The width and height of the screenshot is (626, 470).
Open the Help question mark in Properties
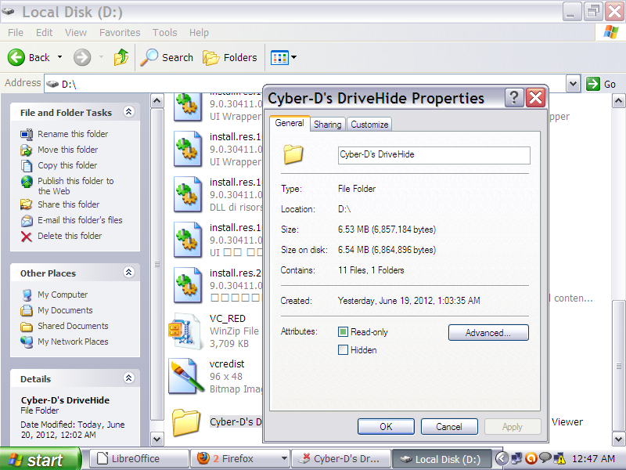point(514,98)
